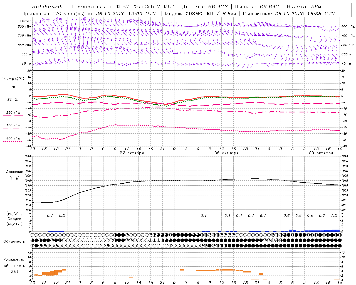
Task: Click the 10 м wind level label on left
Action: click(x=26, y=64)
